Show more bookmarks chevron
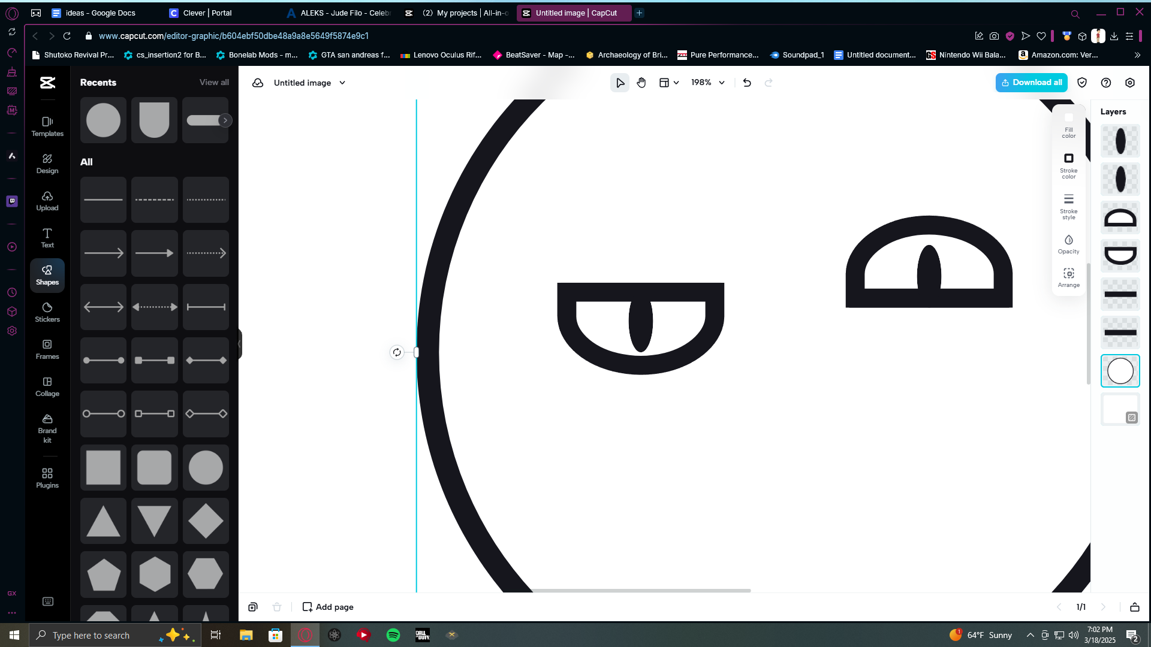Viewport: 1151px width, 647px height. [1137, 55]
